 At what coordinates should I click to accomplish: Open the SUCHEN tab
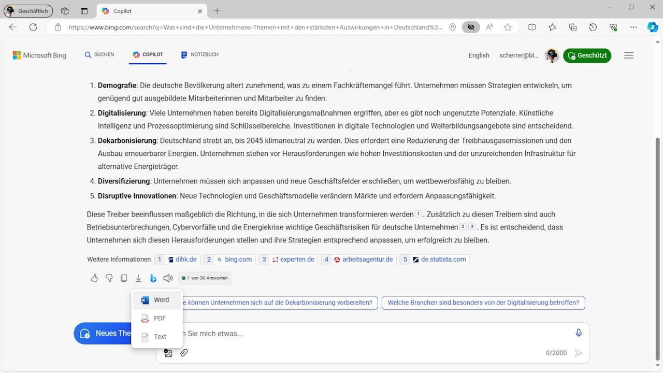coord(99,54)
